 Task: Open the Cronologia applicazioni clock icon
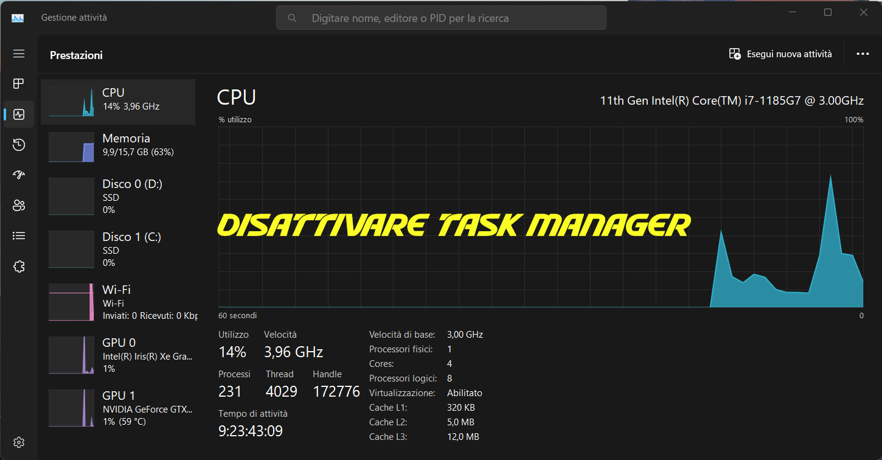[x=18, y=144]
